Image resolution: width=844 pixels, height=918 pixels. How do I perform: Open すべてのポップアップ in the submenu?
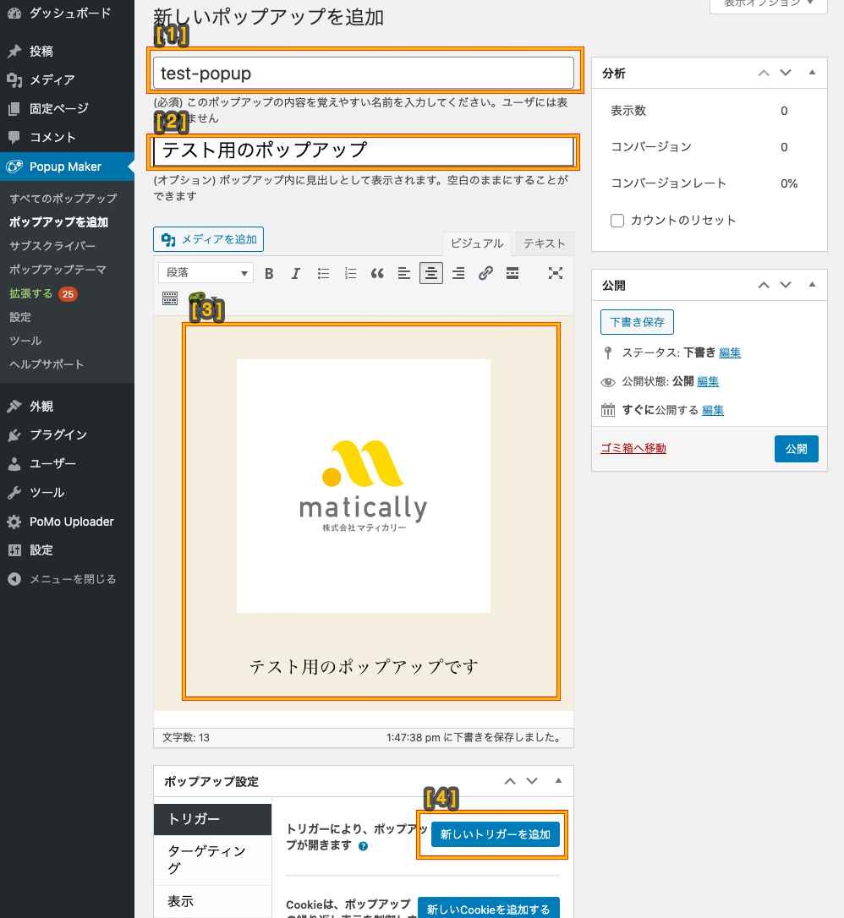pyautogui.click(x=63, y=199)
